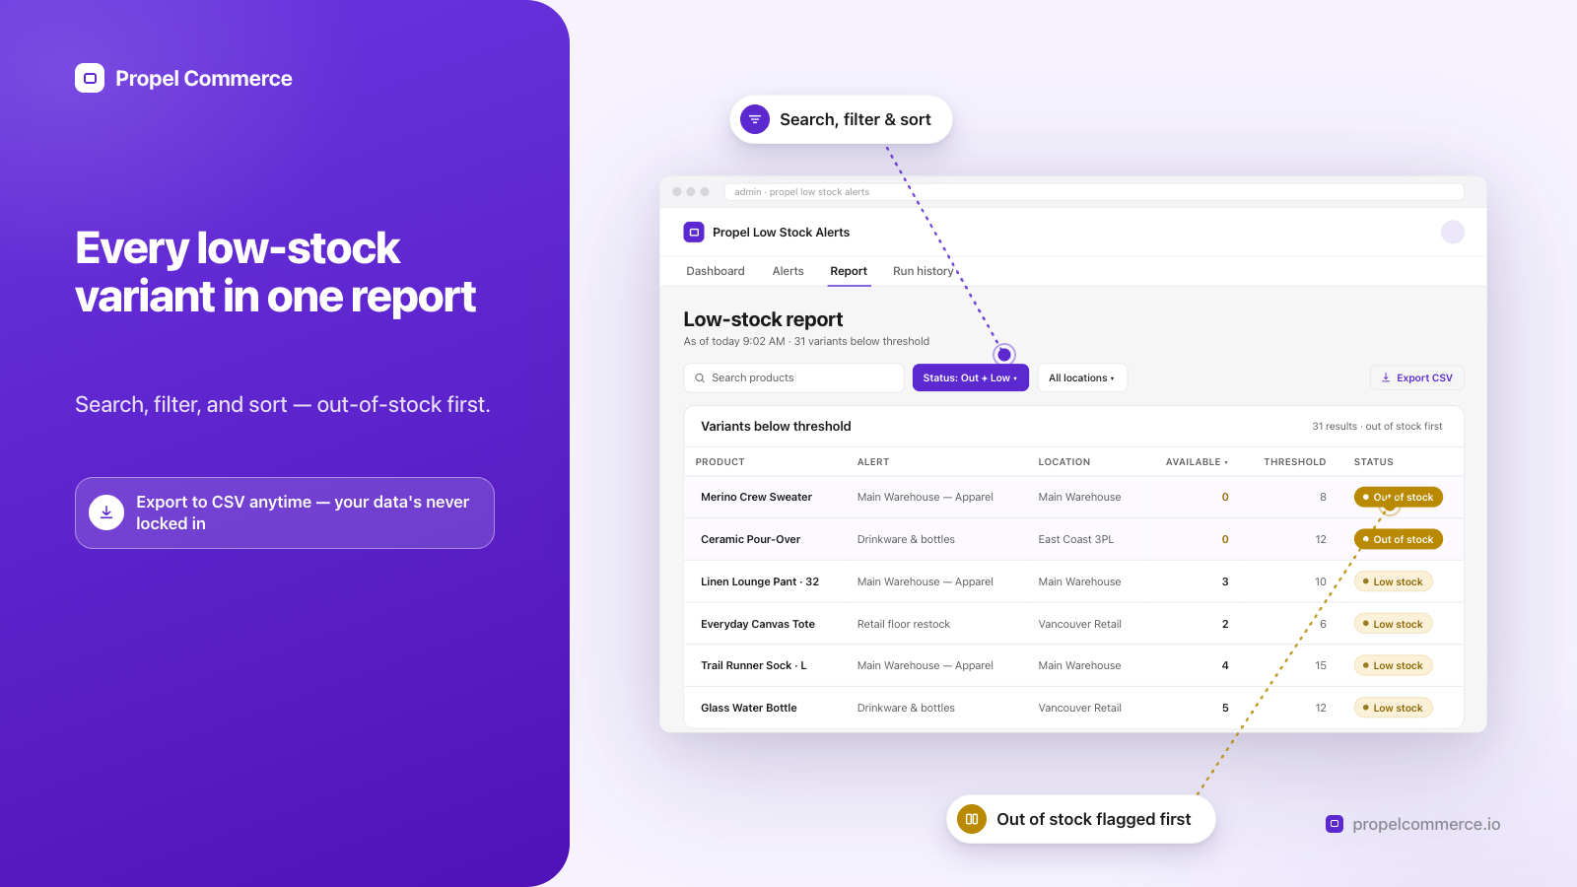Open the Status: Out + Low filter dropdown
Screen dimensions: 1577x887
tap(970, 377)
